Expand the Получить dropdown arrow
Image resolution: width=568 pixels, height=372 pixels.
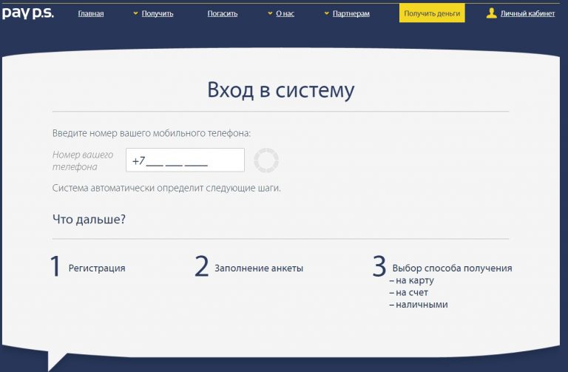point(136,13)
